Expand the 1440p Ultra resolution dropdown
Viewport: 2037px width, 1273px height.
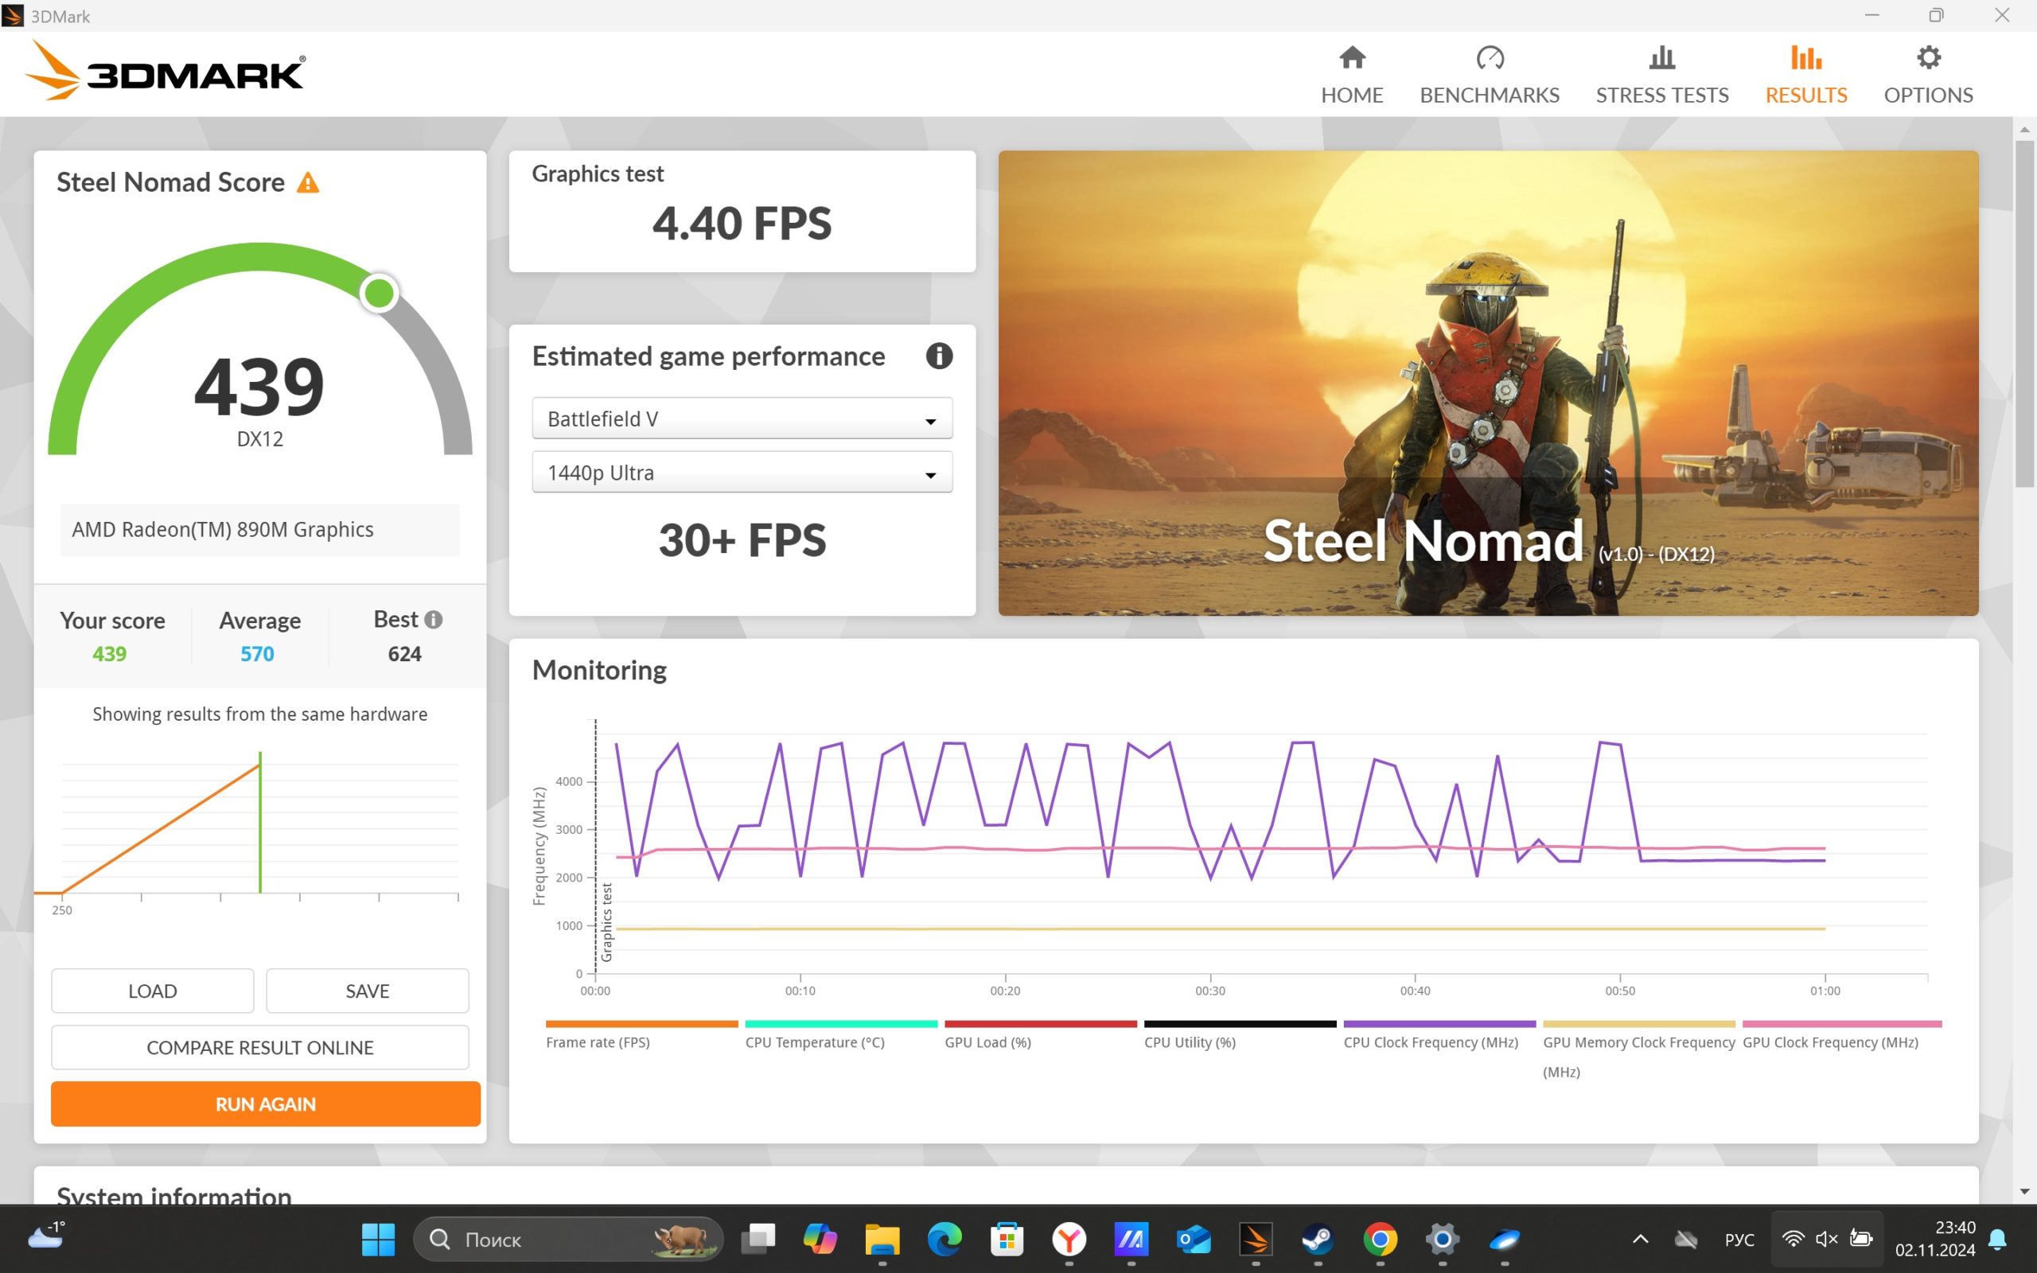click(742, 473)
